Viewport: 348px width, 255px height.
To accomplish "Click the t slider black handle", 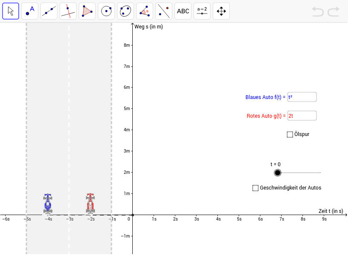I will (x=277, y=173).
